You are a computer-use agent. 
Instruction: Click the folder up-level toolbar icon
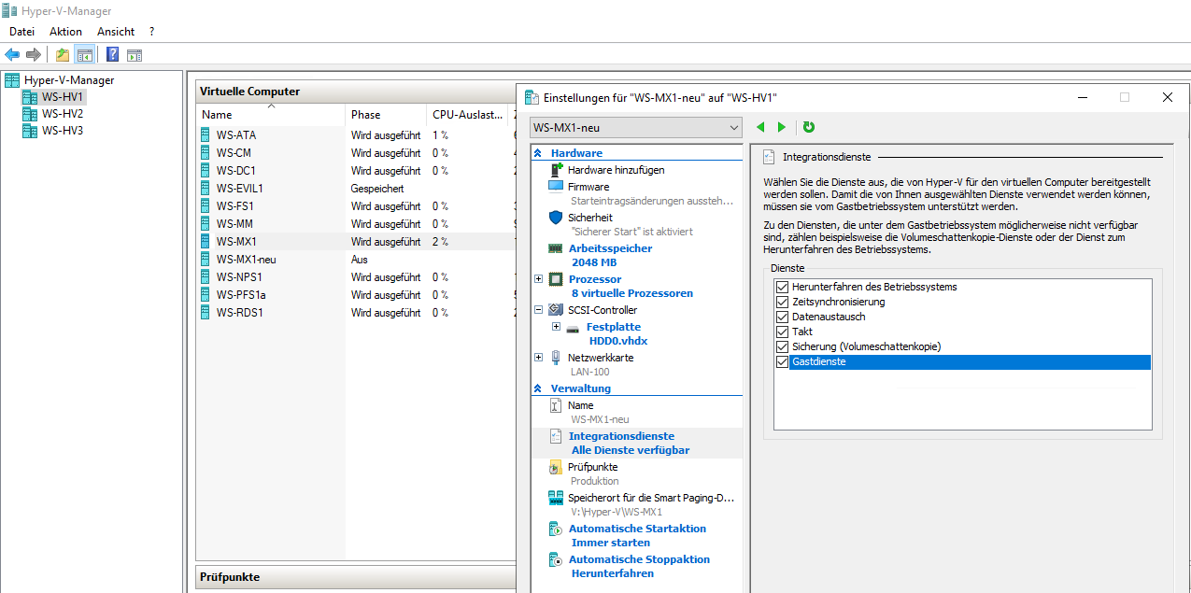click(63, 55)
